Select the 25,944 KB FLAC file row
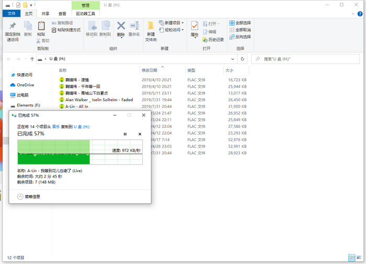Viewport: 366px width, 264px height. (153, 87)
